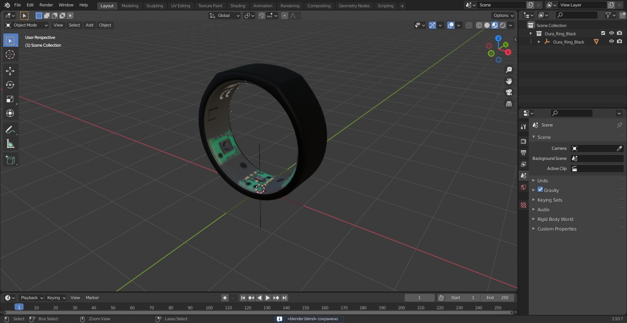Open the Geometry Nodes workspace tab
This screenshot has height=323, width=627.
coord(354,6)
